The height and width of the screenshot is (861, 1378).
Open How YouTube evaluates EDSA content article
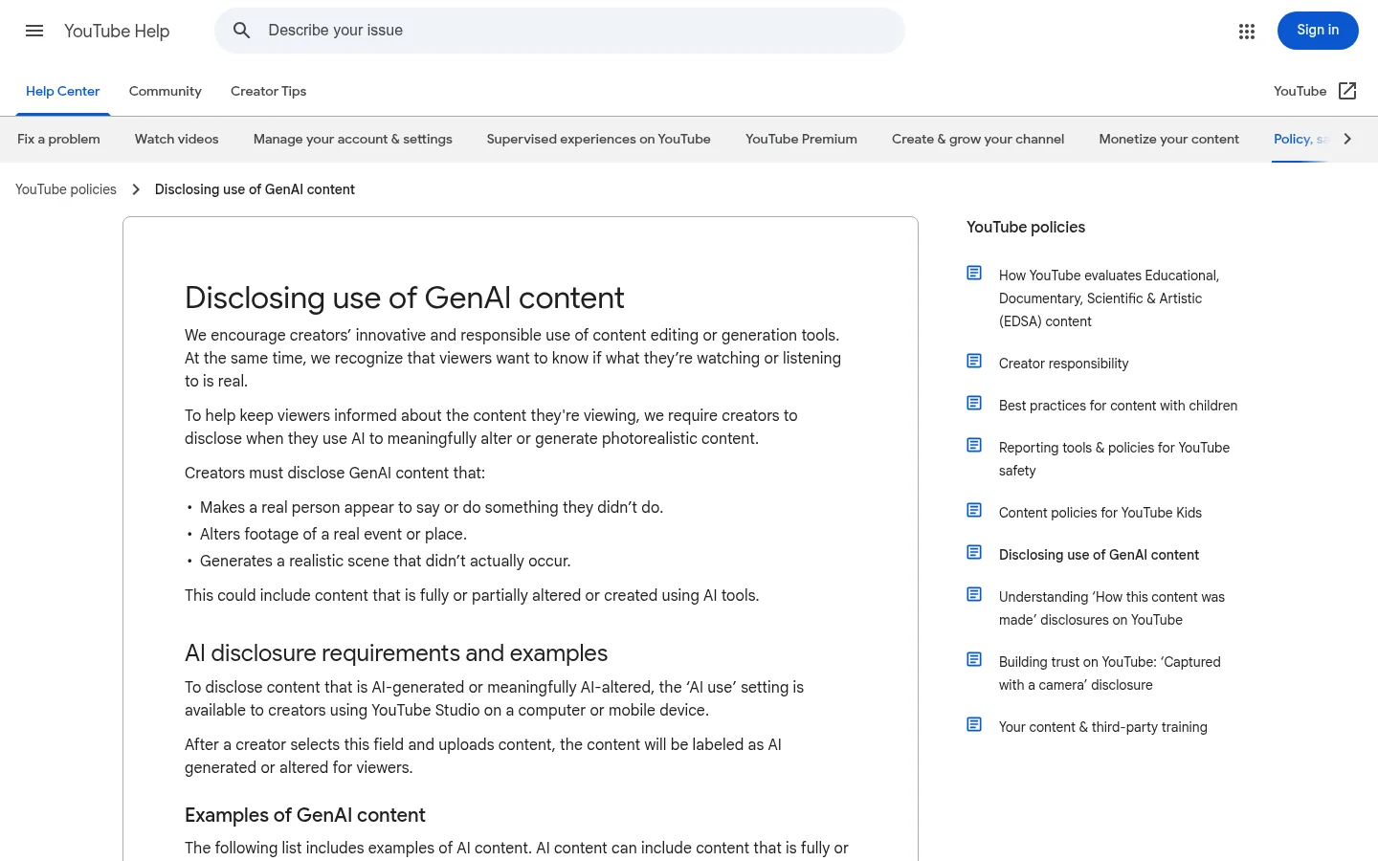[x=1109, y=298]
